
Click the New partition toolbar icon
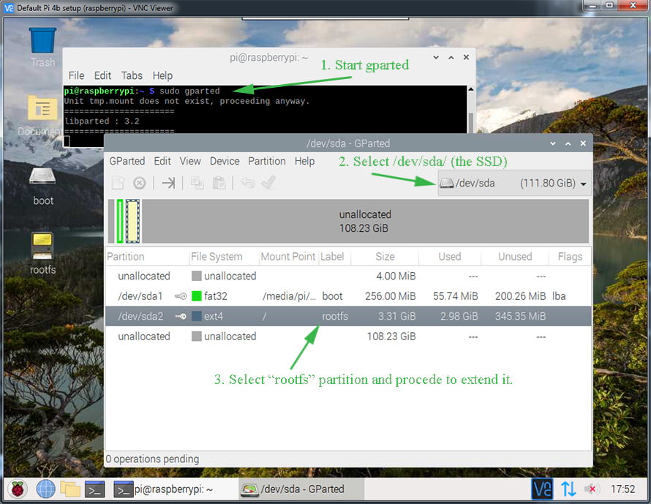pyautogui.click(x=118, y=183)
